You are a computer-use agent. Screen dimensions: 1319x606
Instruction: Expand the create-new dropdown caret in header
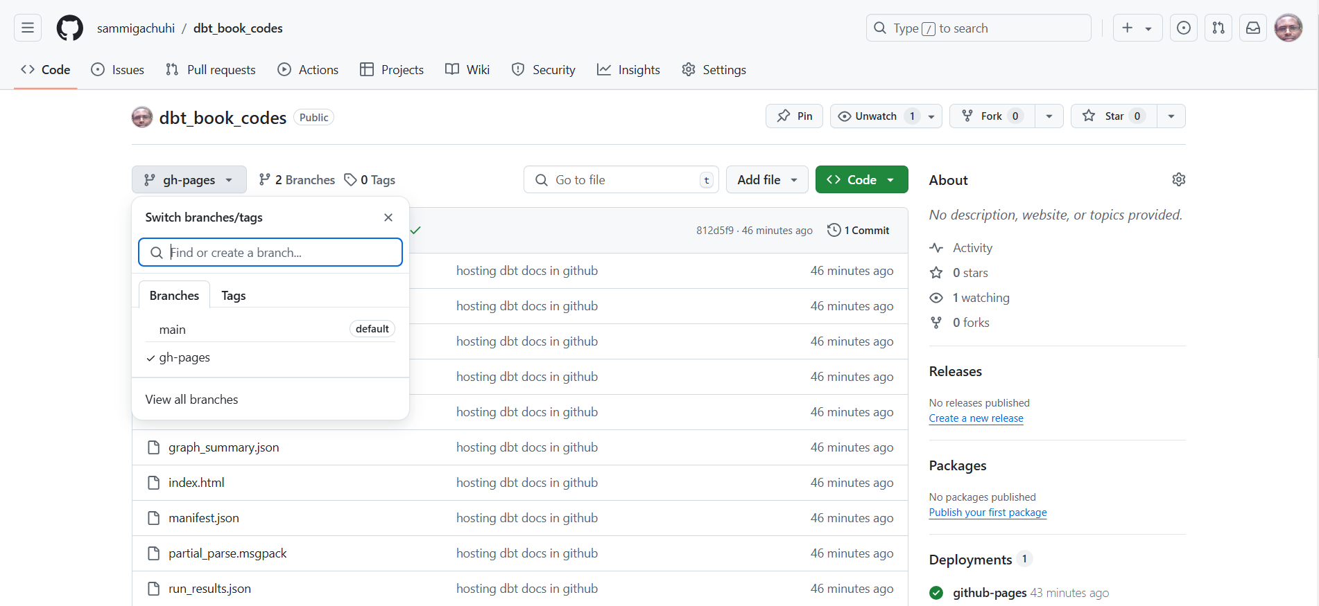pos(1148,28)
